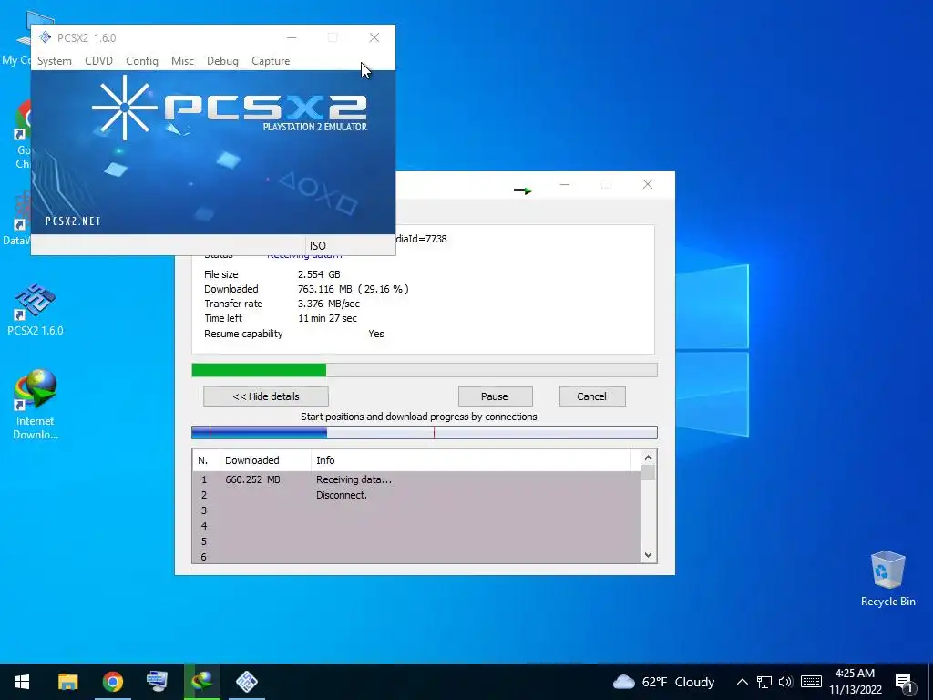This screenshot has width=933, height=700.
Task: Click the ISO status field in PCSX2
Action: click(x=350, y=245)
